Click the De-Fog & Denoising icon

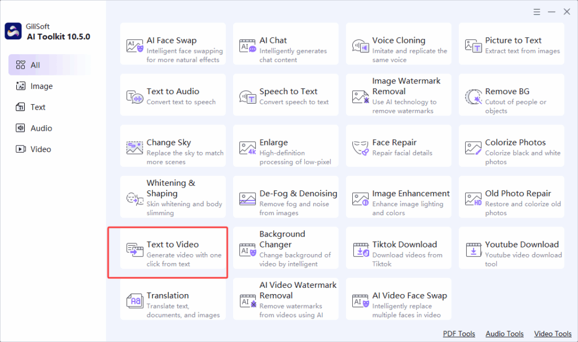(247, 199)
